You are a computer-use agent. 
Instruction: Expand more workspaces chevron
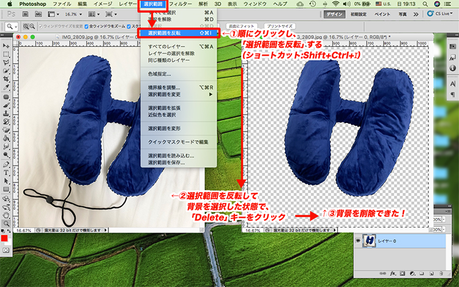416,14
